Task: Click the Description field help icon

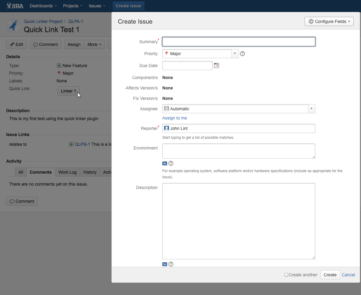Action: tap(171, 264)
